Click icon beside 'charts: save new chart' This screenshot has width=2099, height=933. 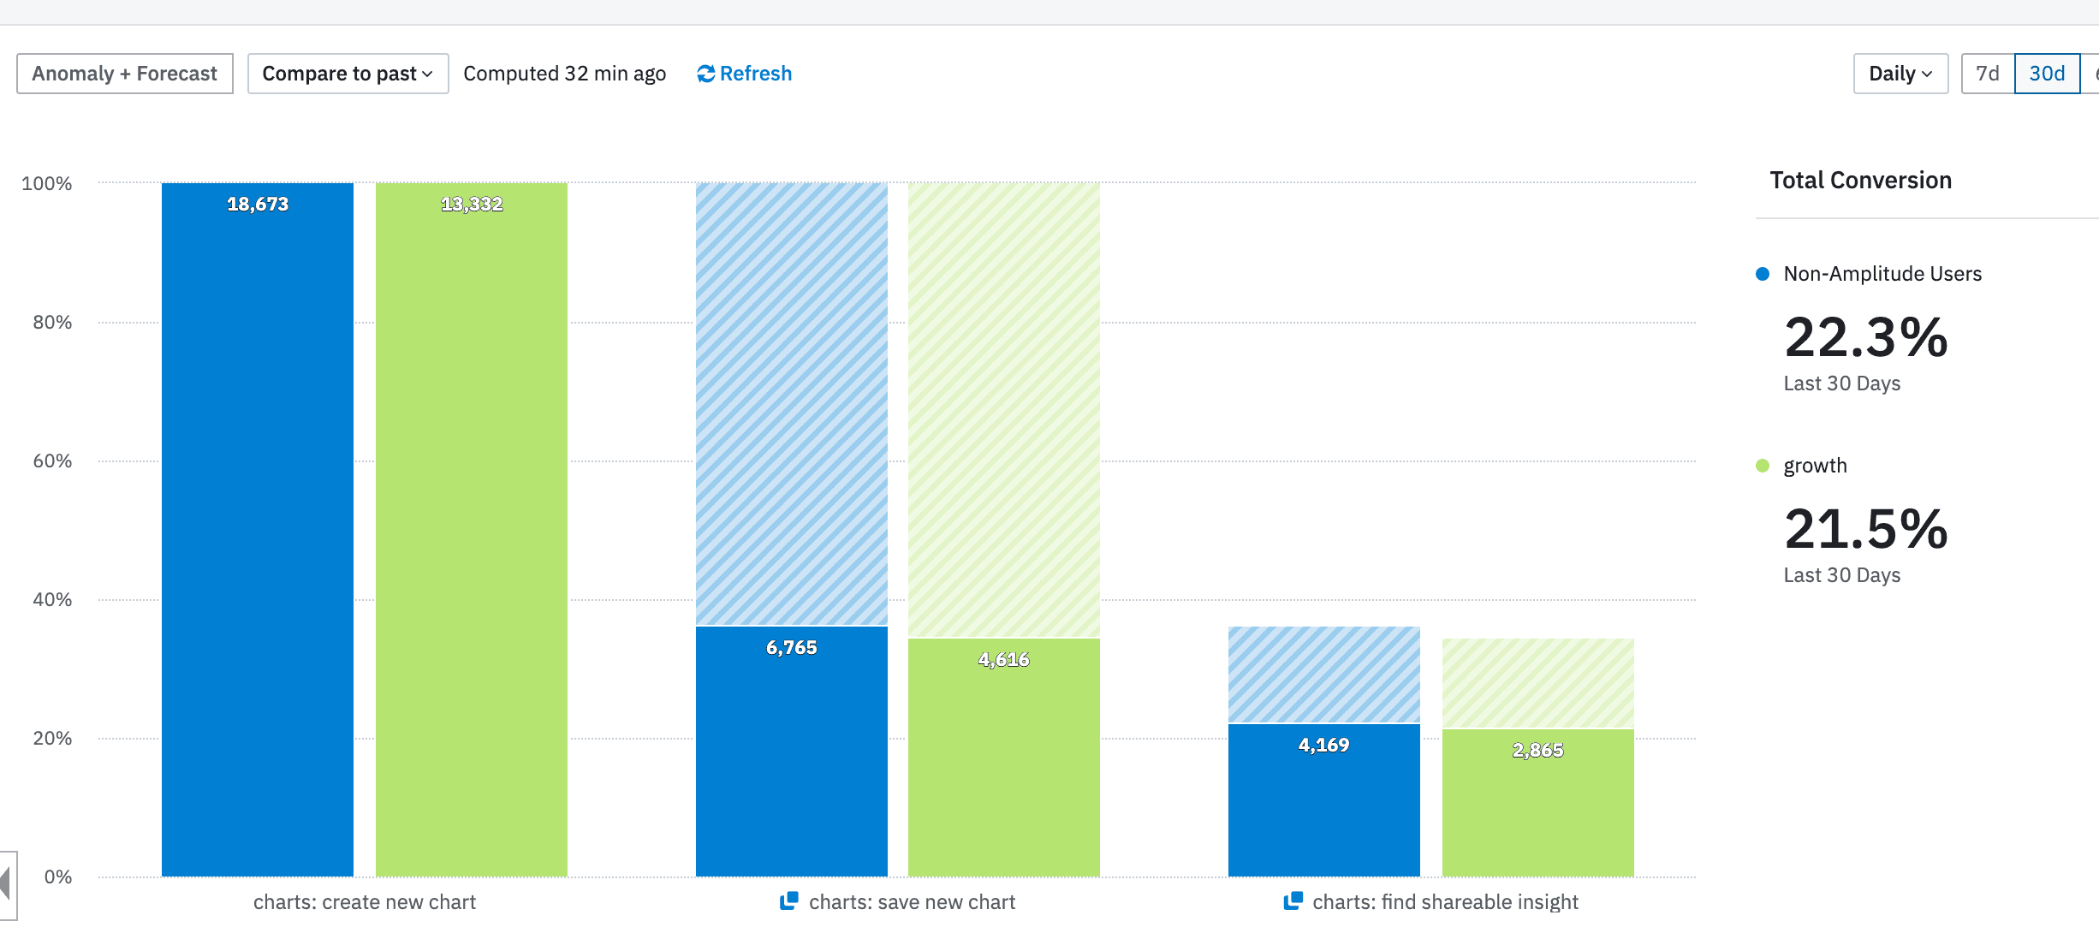(789, 900)
